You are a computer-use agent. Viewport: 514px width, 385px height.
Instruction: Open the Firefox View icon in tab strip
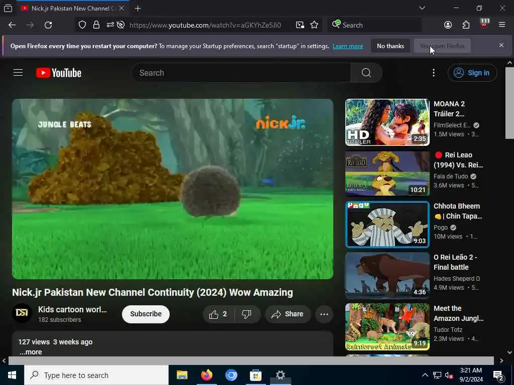point(8,8)
